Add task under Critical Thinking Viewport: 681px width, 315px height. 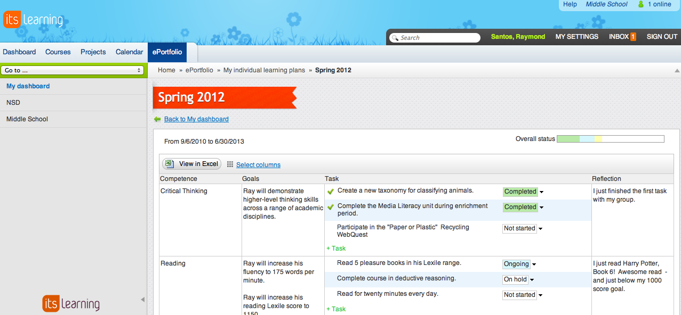tap(336, 248)
